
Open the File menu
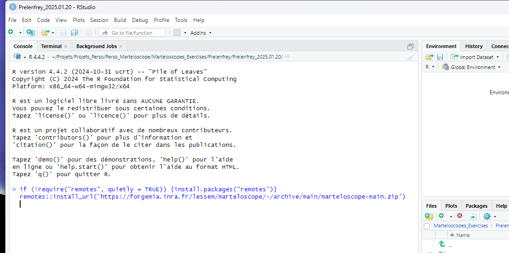(x=12, y=20)
